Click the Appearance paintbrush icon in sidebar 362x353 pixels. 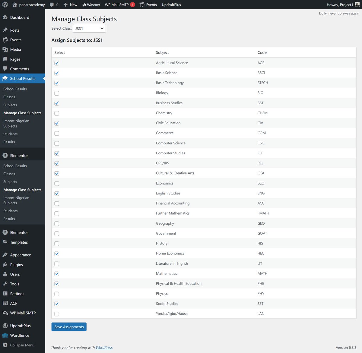pos(5,255)
